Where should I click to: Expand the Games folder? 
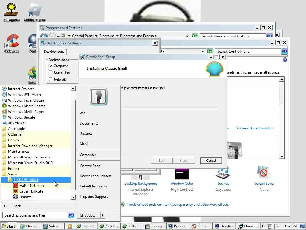pos(13,140)
